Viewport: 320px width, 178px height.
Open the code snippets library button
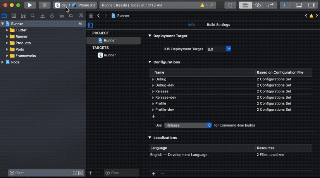[x=230, y=5]
